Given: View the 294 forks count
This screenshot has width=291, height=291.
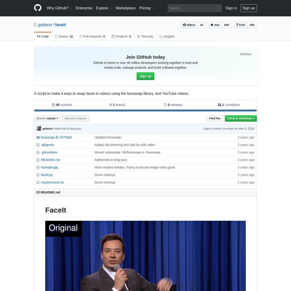Looking at the screenshot, I should coord(252,25).
